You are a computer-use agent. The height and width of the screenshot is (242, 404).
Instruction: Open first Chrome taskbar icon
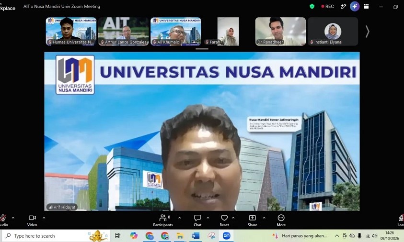pos(150,236)
